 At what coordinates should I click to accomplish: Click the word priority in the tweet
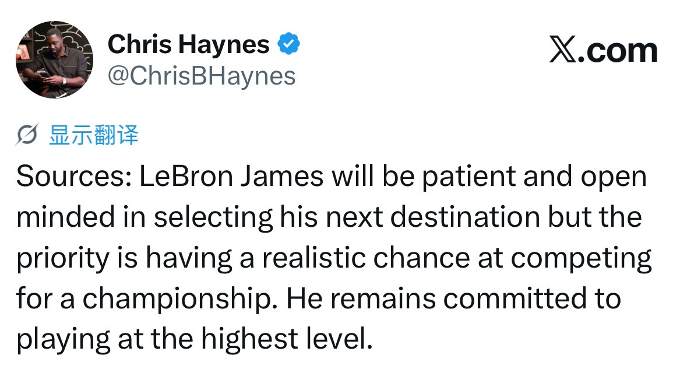pos(63,258)
